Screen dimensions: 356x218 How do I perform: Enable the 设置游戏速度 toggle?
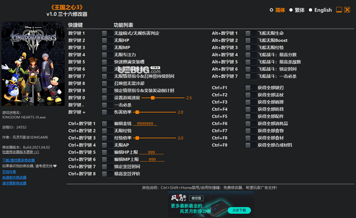click(107, 98)
